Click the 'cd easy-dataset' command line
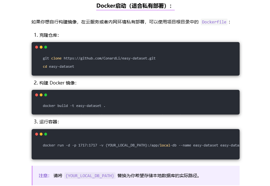 58,67
